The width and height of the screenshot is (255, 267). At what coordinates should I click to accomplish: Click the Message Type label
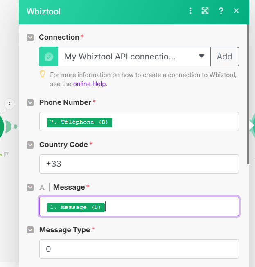(65, 230)
